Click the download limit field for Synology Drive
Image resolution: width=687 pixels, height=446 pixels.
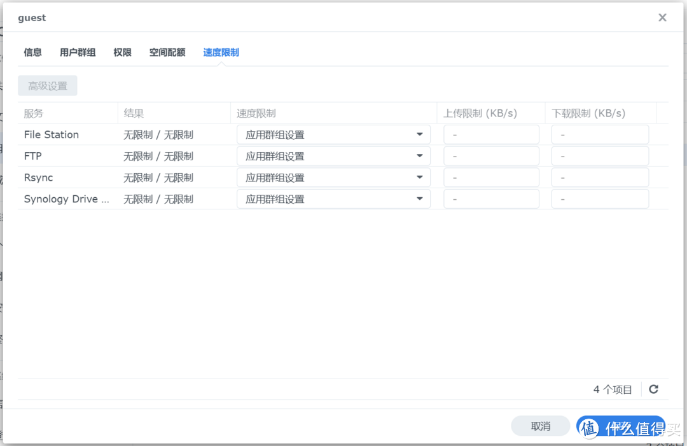[x=600, y=199]
